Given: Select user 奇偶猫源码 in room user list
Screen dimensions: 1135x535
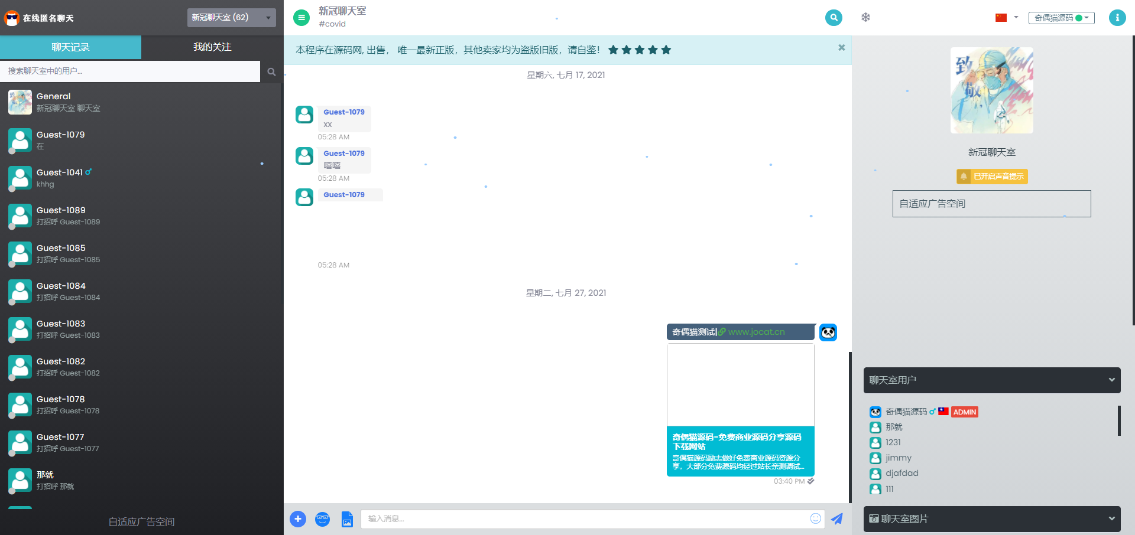Looking at the screenshot, I should click(906, 412).
